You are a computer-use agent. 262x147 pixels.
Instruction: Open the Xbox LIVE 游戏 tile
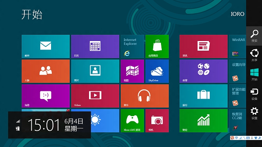[x=132, y=121]
